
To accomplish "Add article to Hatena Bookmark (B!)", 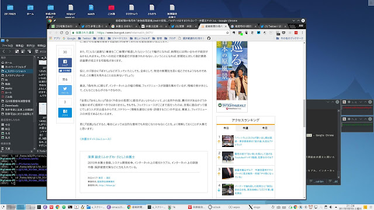I will (65, 113).
